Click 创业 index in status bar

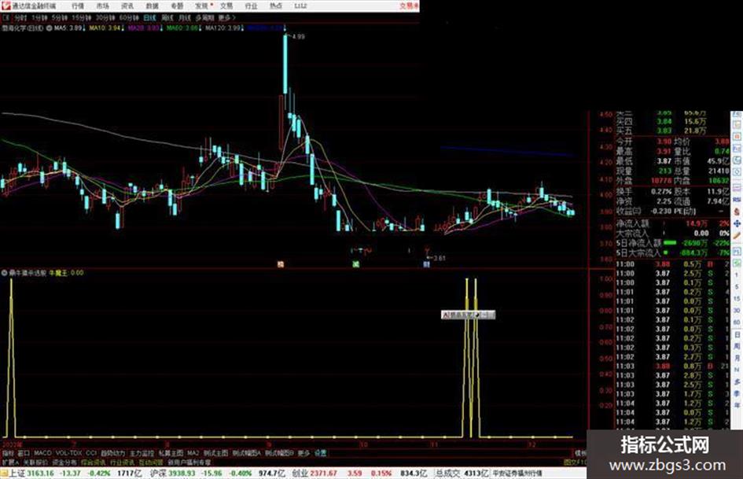point(300,473)
